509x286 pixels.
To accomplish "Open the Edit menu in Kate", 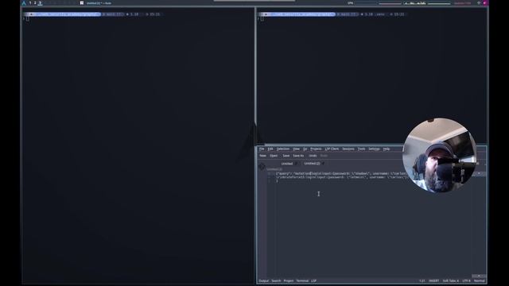I will pyautogui.click(x=270, y=149).
